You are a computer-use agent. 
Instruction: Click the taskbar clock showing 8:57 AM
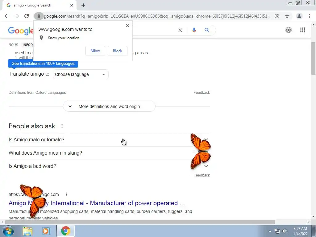point(300,231)
